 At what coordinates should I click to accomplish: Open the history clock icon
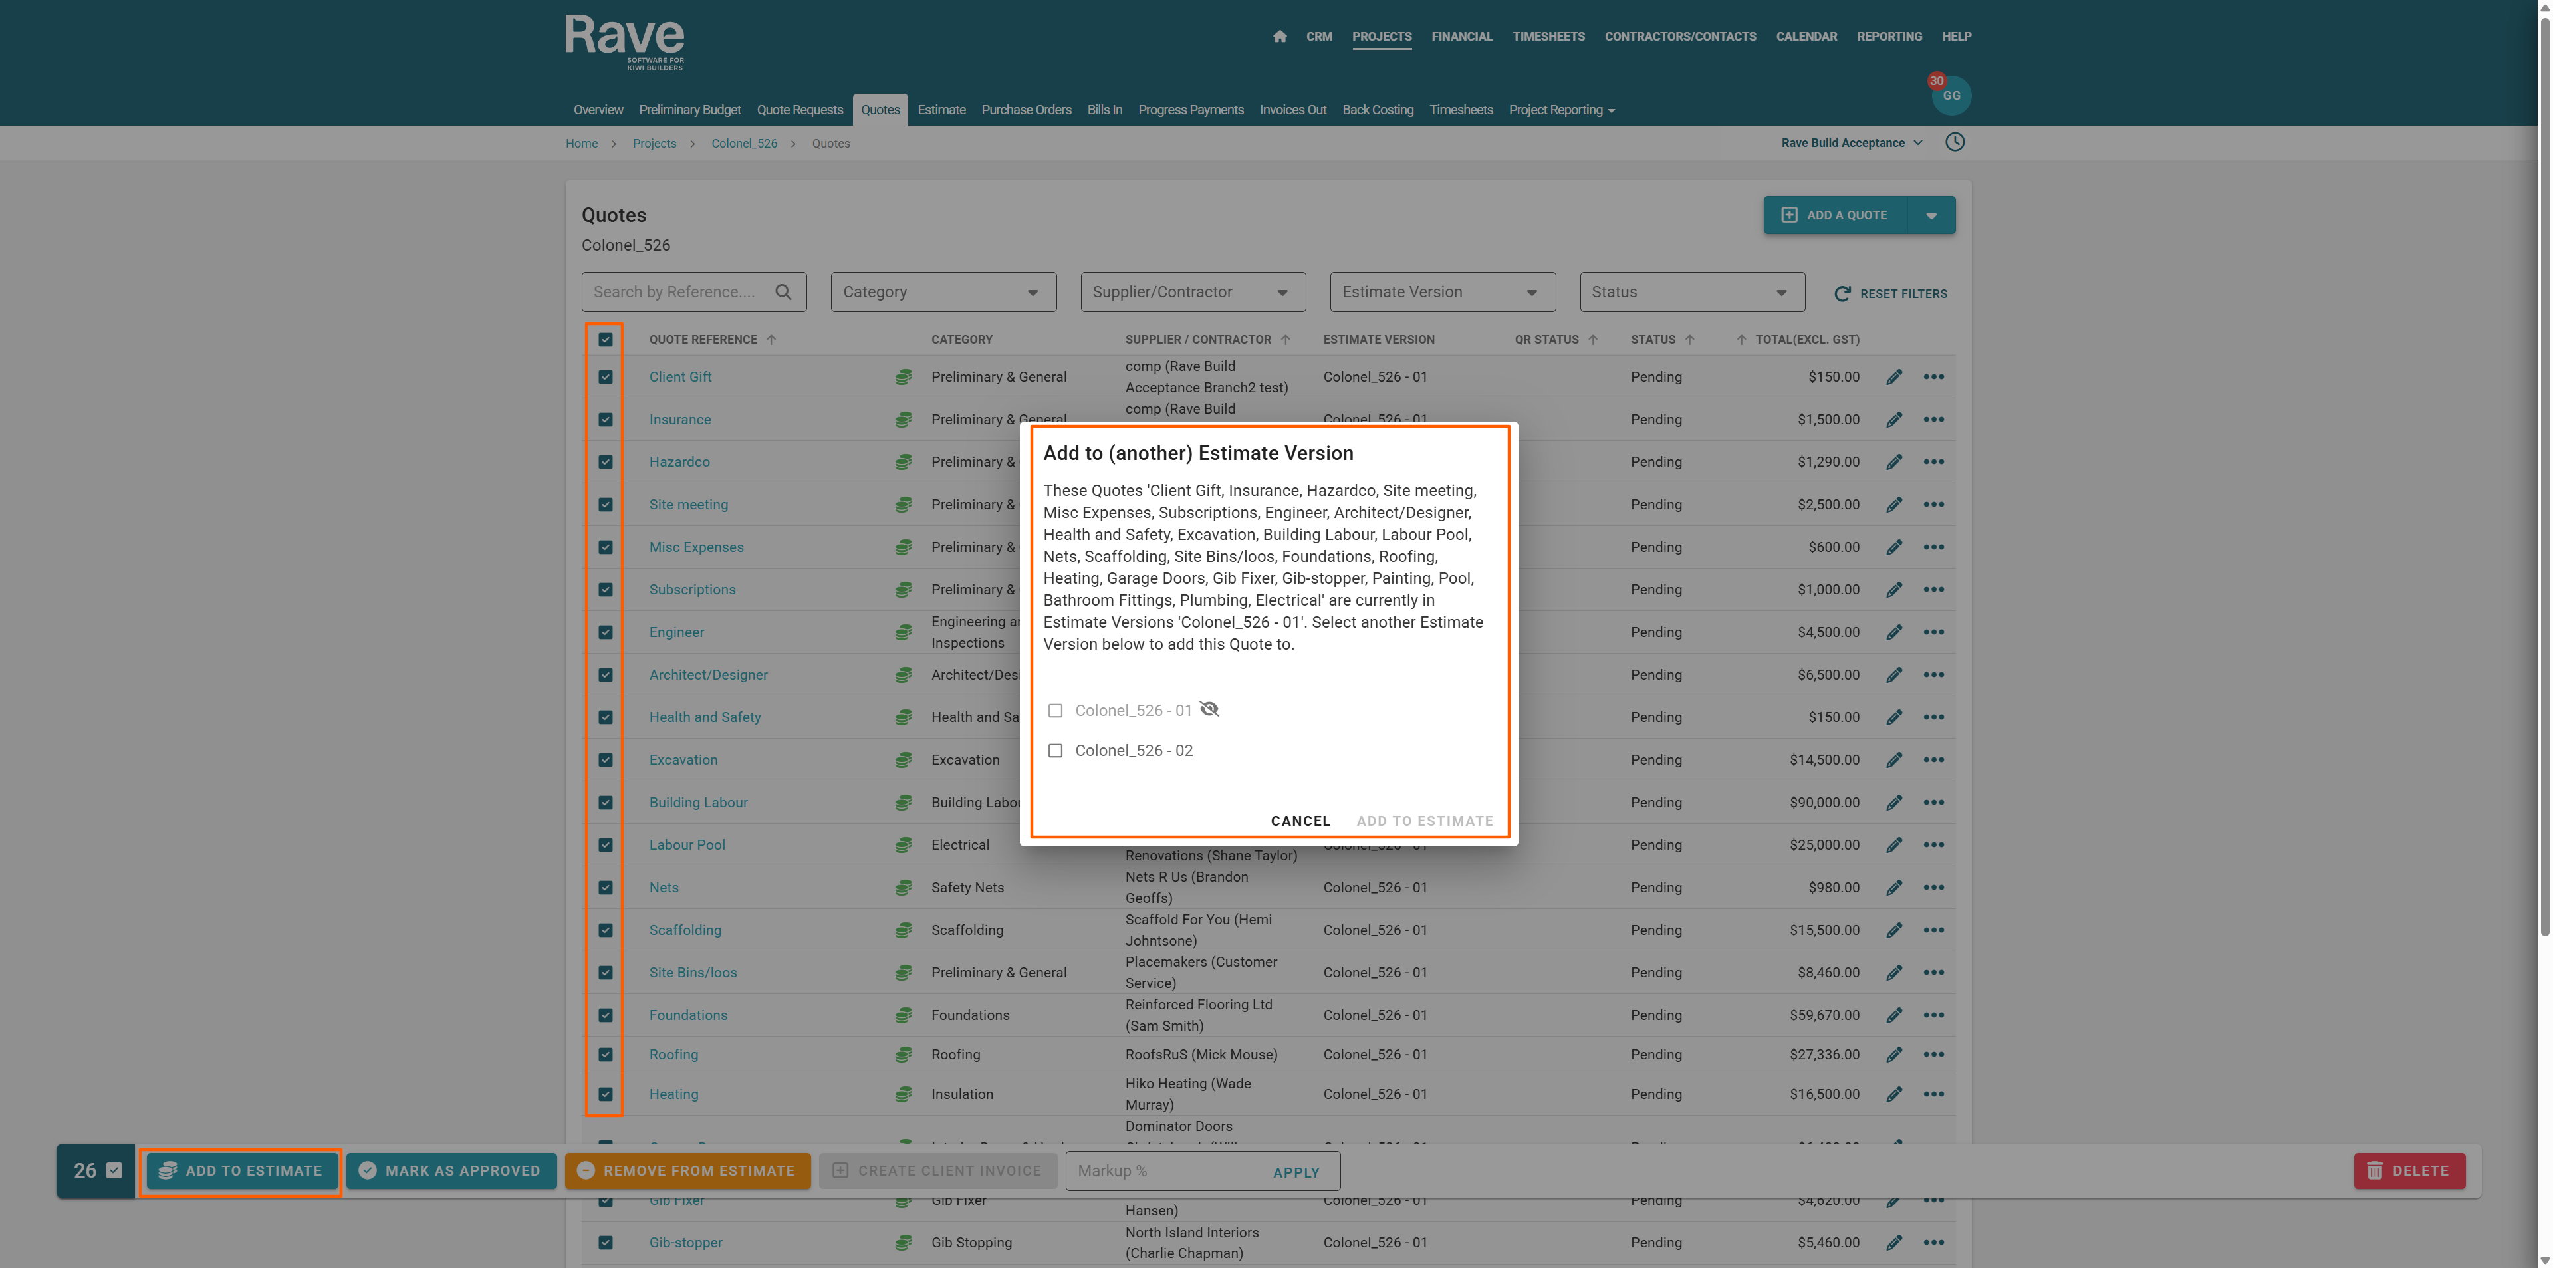[x=1955, y=142]
